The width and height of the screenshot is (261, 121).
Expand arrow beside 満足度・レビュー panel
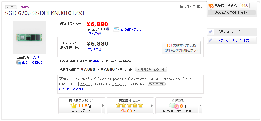152,106
